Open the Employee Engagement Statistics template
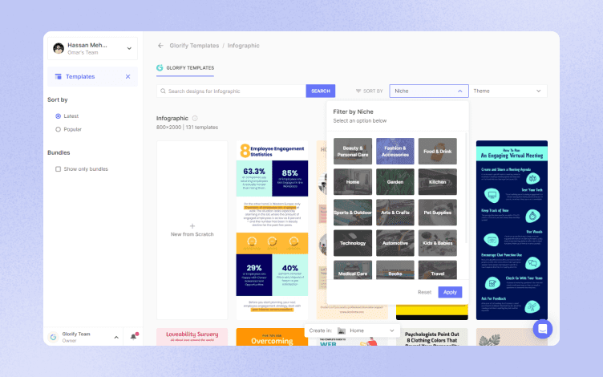This screenshot has width=603, height=377. pos(272,230)
